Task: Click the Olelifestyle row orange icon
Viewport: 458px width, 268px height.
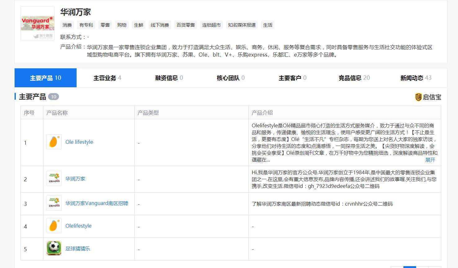Action: (x=54, y=226)
